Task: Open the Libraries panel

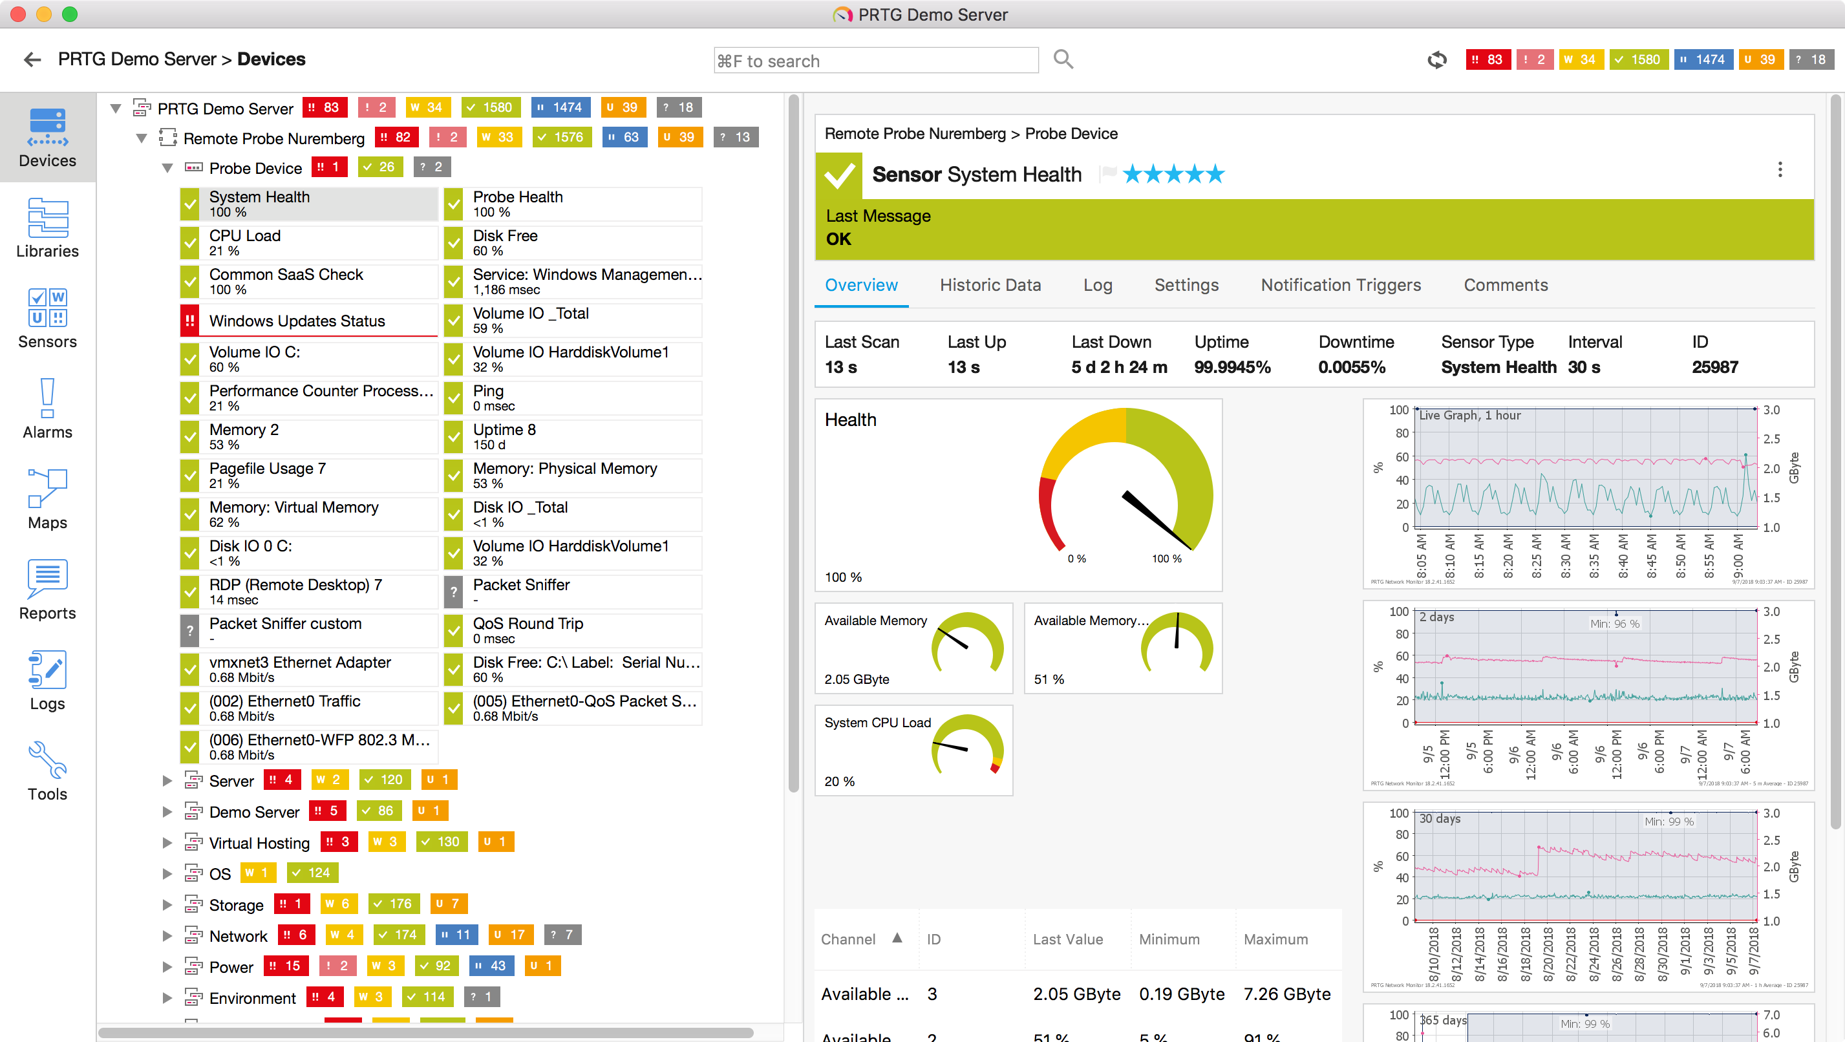Action: [47, 228]
